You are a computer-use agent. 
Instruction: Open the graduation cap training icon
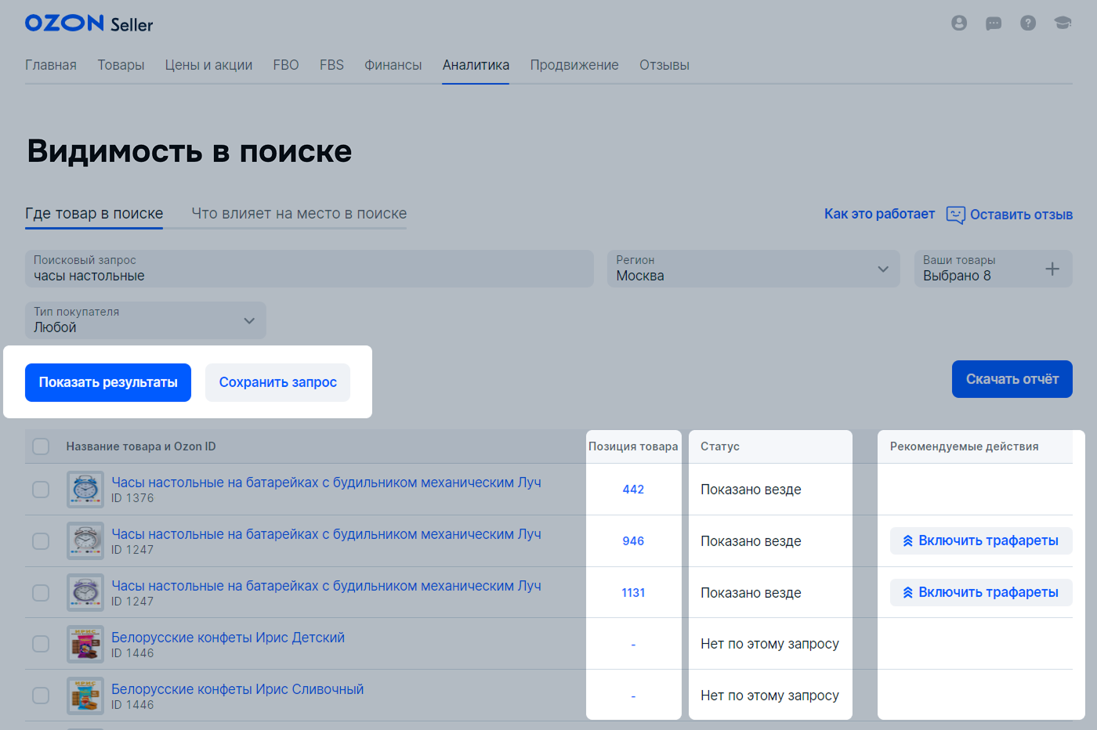tap(1062, 23)
